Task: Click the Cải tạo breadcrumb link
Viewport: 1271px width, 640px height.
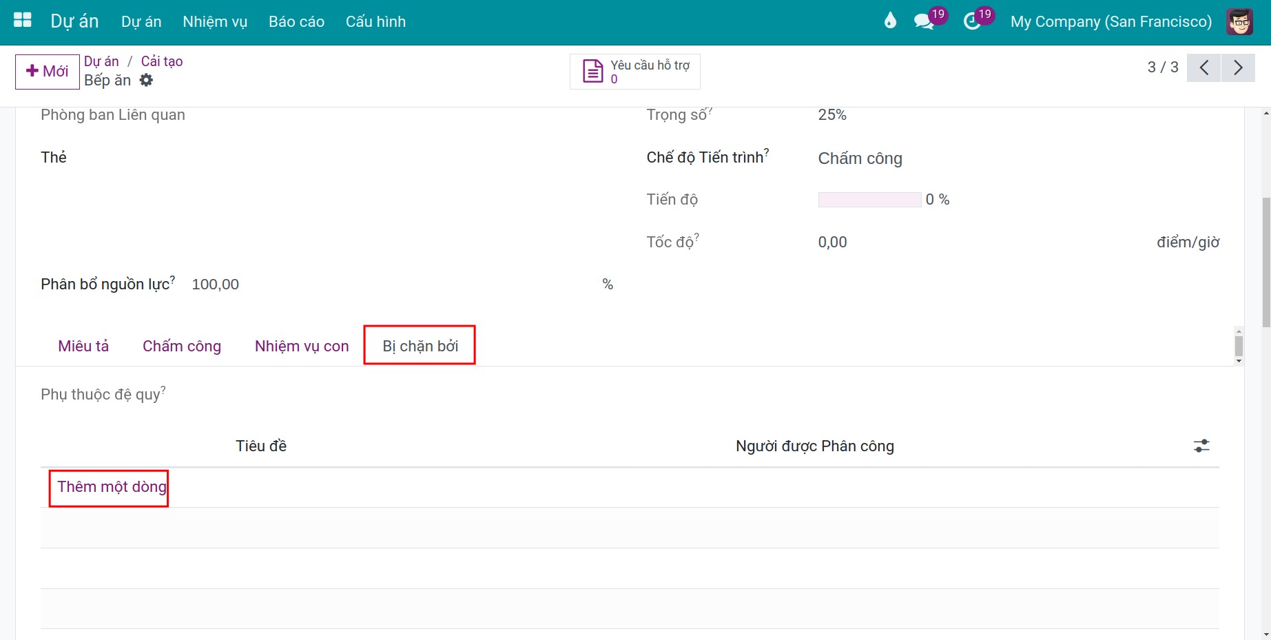Action: [x=162, y=61]
